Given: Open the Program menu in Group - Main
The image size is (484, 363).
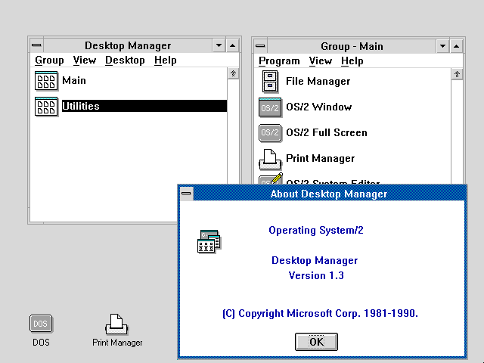Looking at the screenshot, I should click(x=279, y=61).
